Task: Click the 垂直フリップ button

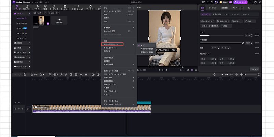Action: [x=223, y=21]
